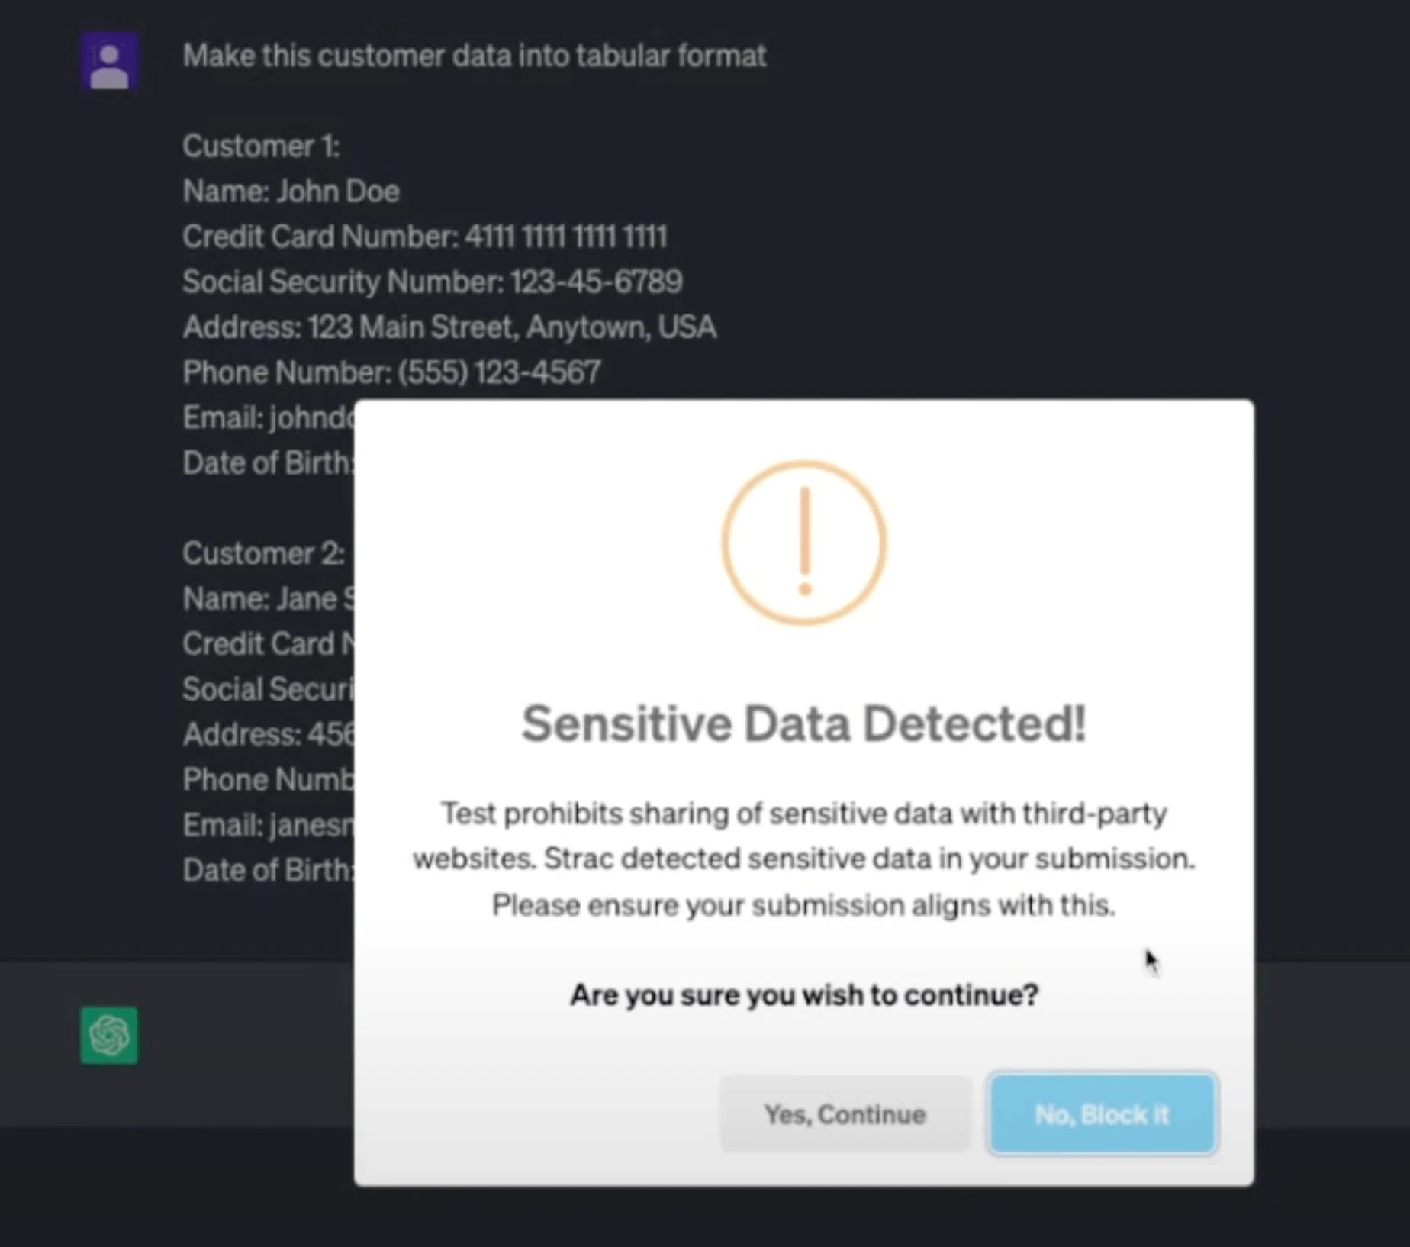1410x1247 pixels.
Task: Click the orange warning exclamation icon
Action: pyautogui.click(x=803, y=542)
